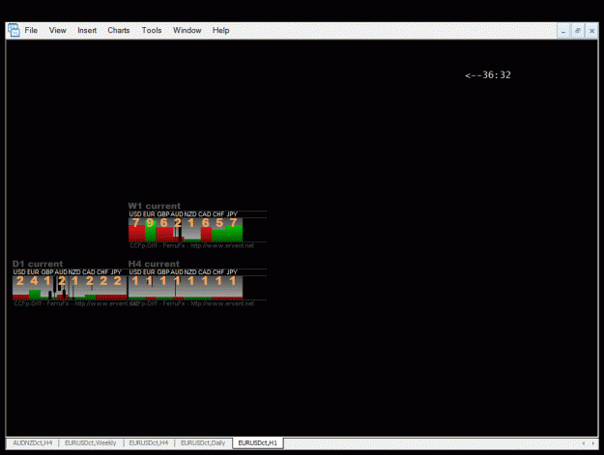Click the EUR value 4 in the D1 panel
This screenshot has width=604, height=455.
coord(34,281)
